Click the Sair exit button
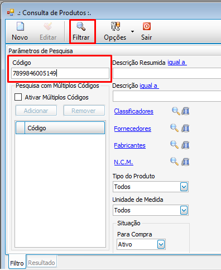This screenshot has width=221, height=270. pyautogui.click(x=147, y=31)
